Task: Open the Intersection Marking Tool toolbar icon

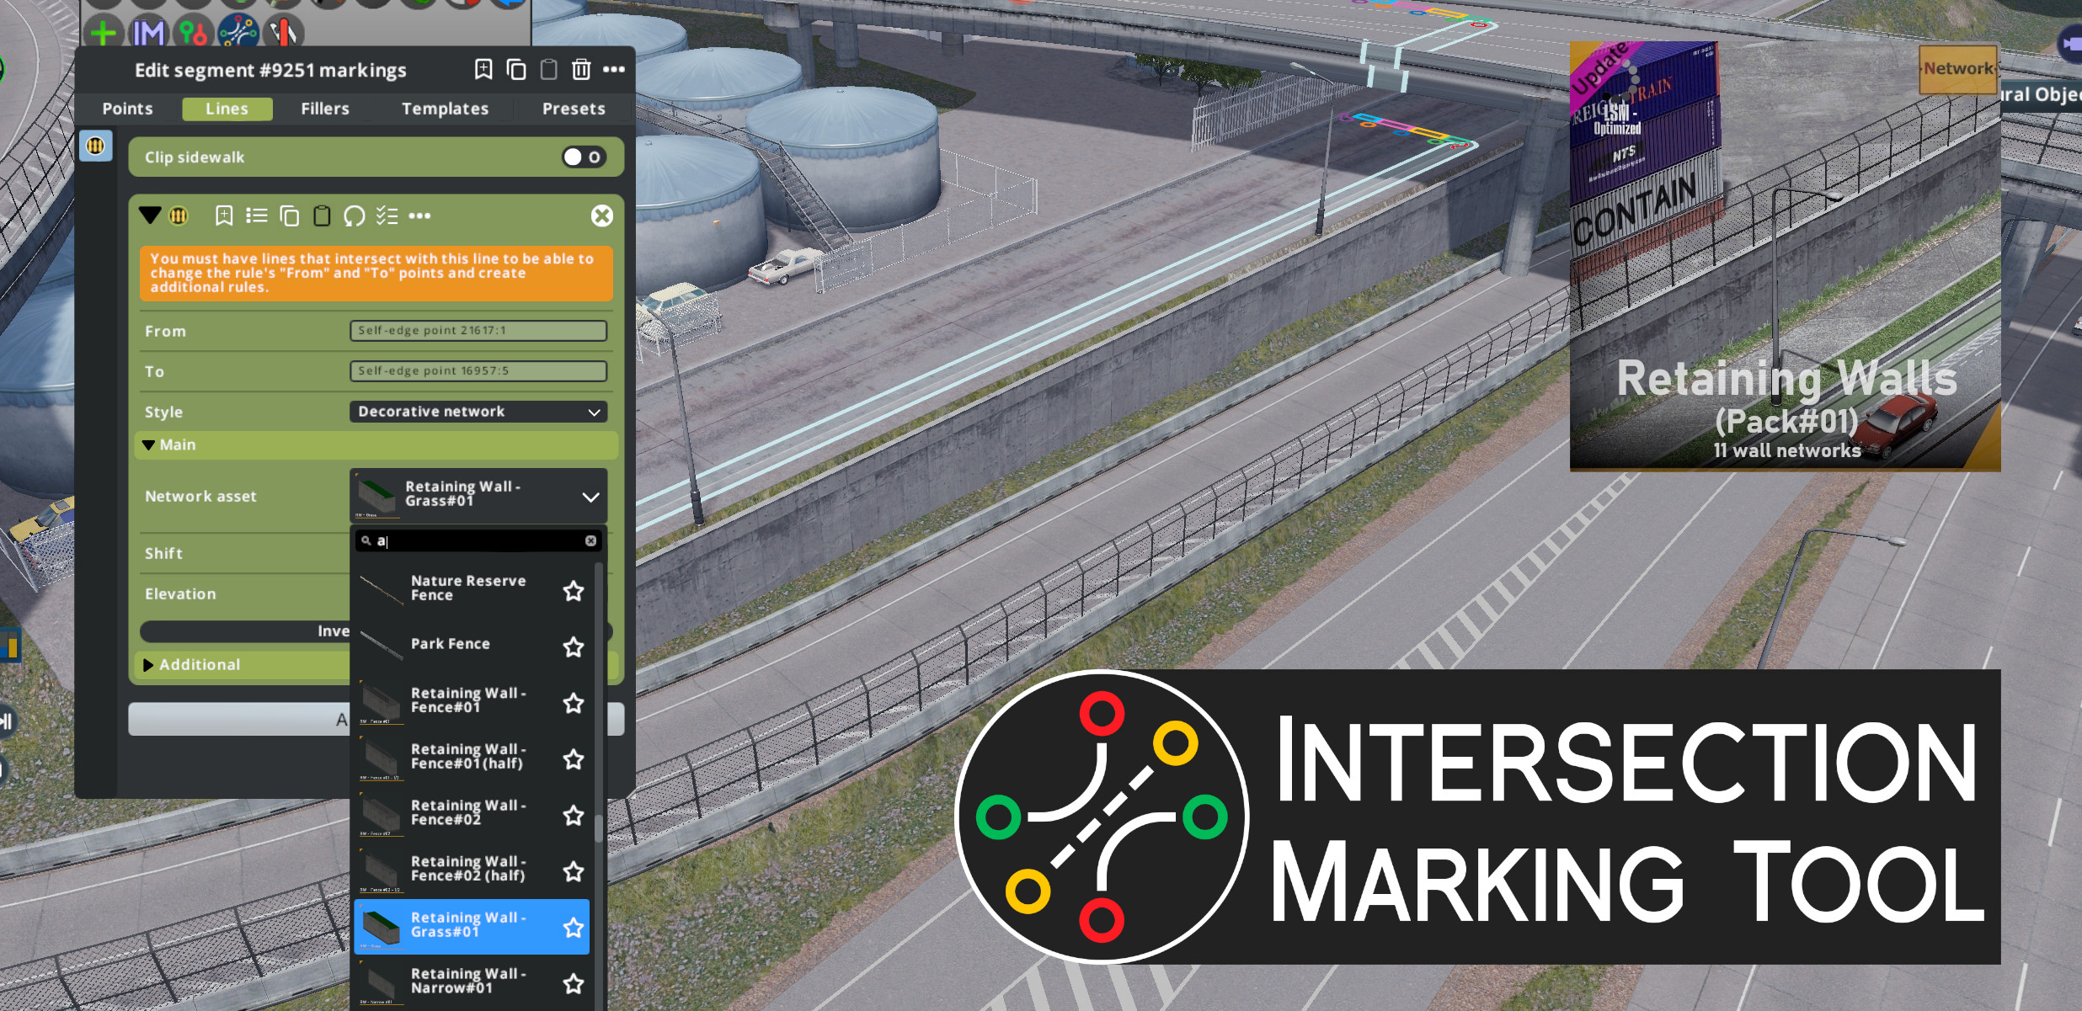Action: pyautogui.click(x=241, y=35)
